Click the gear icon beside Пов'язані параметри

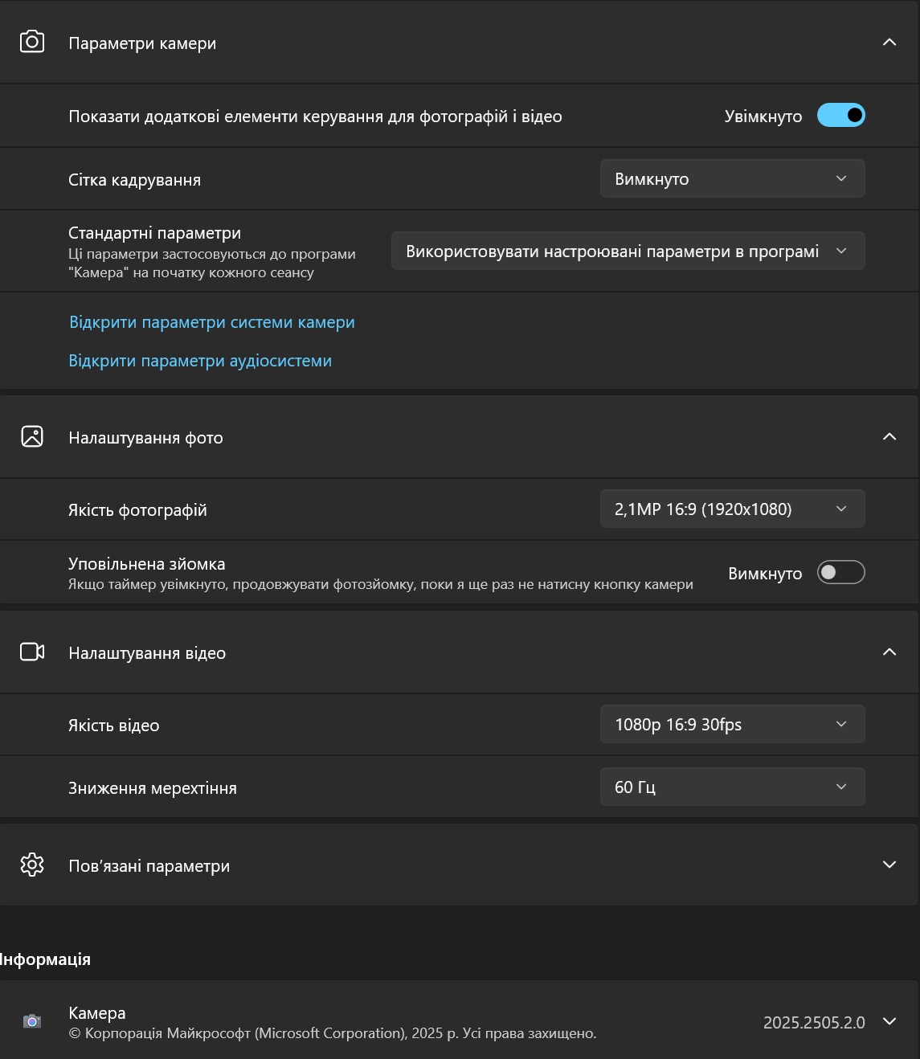(x=32, y=865)
